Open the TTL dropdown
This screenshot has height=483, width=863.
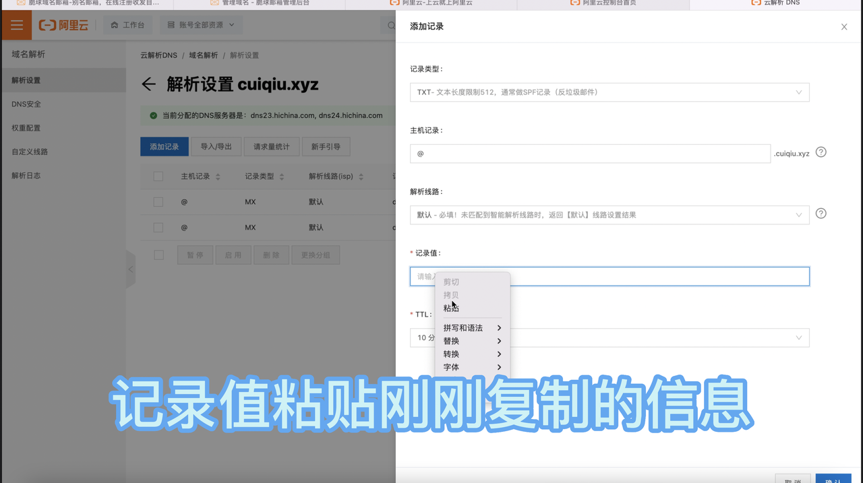click(609, 337)
